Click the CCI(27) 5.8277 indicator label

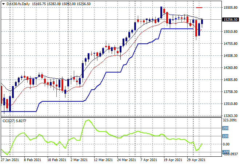[x=14, y=121]
